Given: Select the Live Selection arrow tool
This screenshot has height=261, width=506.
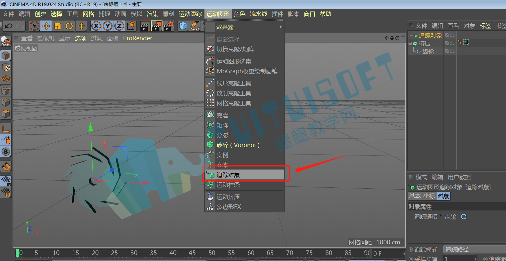Looking at the screenshot, I should pyautogui.click(x=34, y=26).
